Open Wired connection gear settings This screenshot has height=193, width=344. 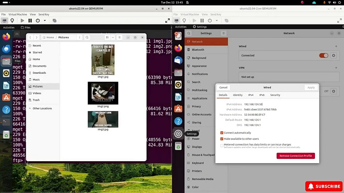333,55
